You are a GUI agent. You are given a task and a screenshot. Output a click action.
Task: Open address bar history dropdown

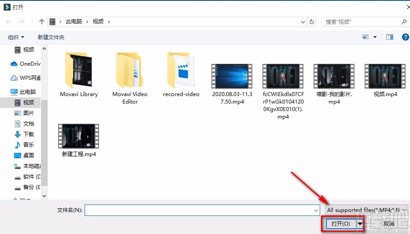[x=303, y=22]
